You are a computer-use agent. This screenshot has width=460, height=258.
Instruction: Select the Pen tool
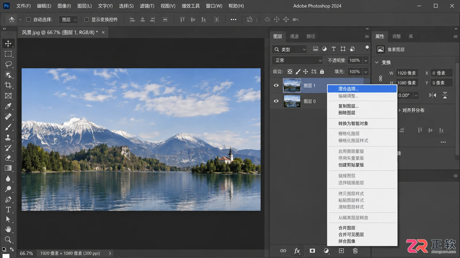[x=8, y=200]
